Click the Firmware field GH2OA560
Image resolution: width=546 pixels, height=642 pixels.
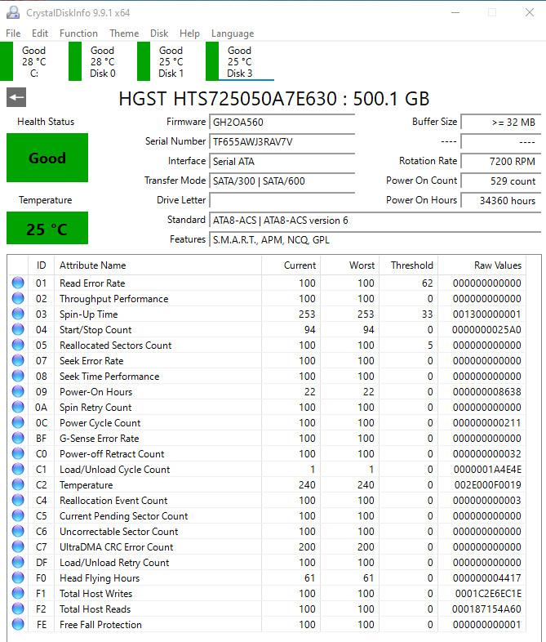282,122
